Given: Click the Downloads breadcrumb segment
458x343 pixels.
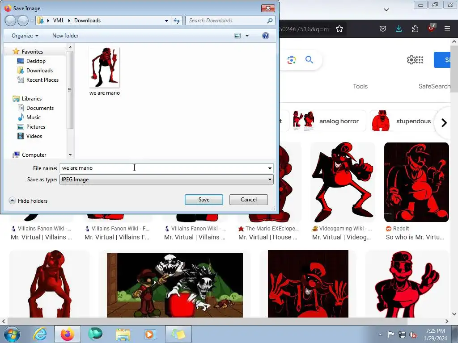Looking at the screenshot, I should coord(87,21).
